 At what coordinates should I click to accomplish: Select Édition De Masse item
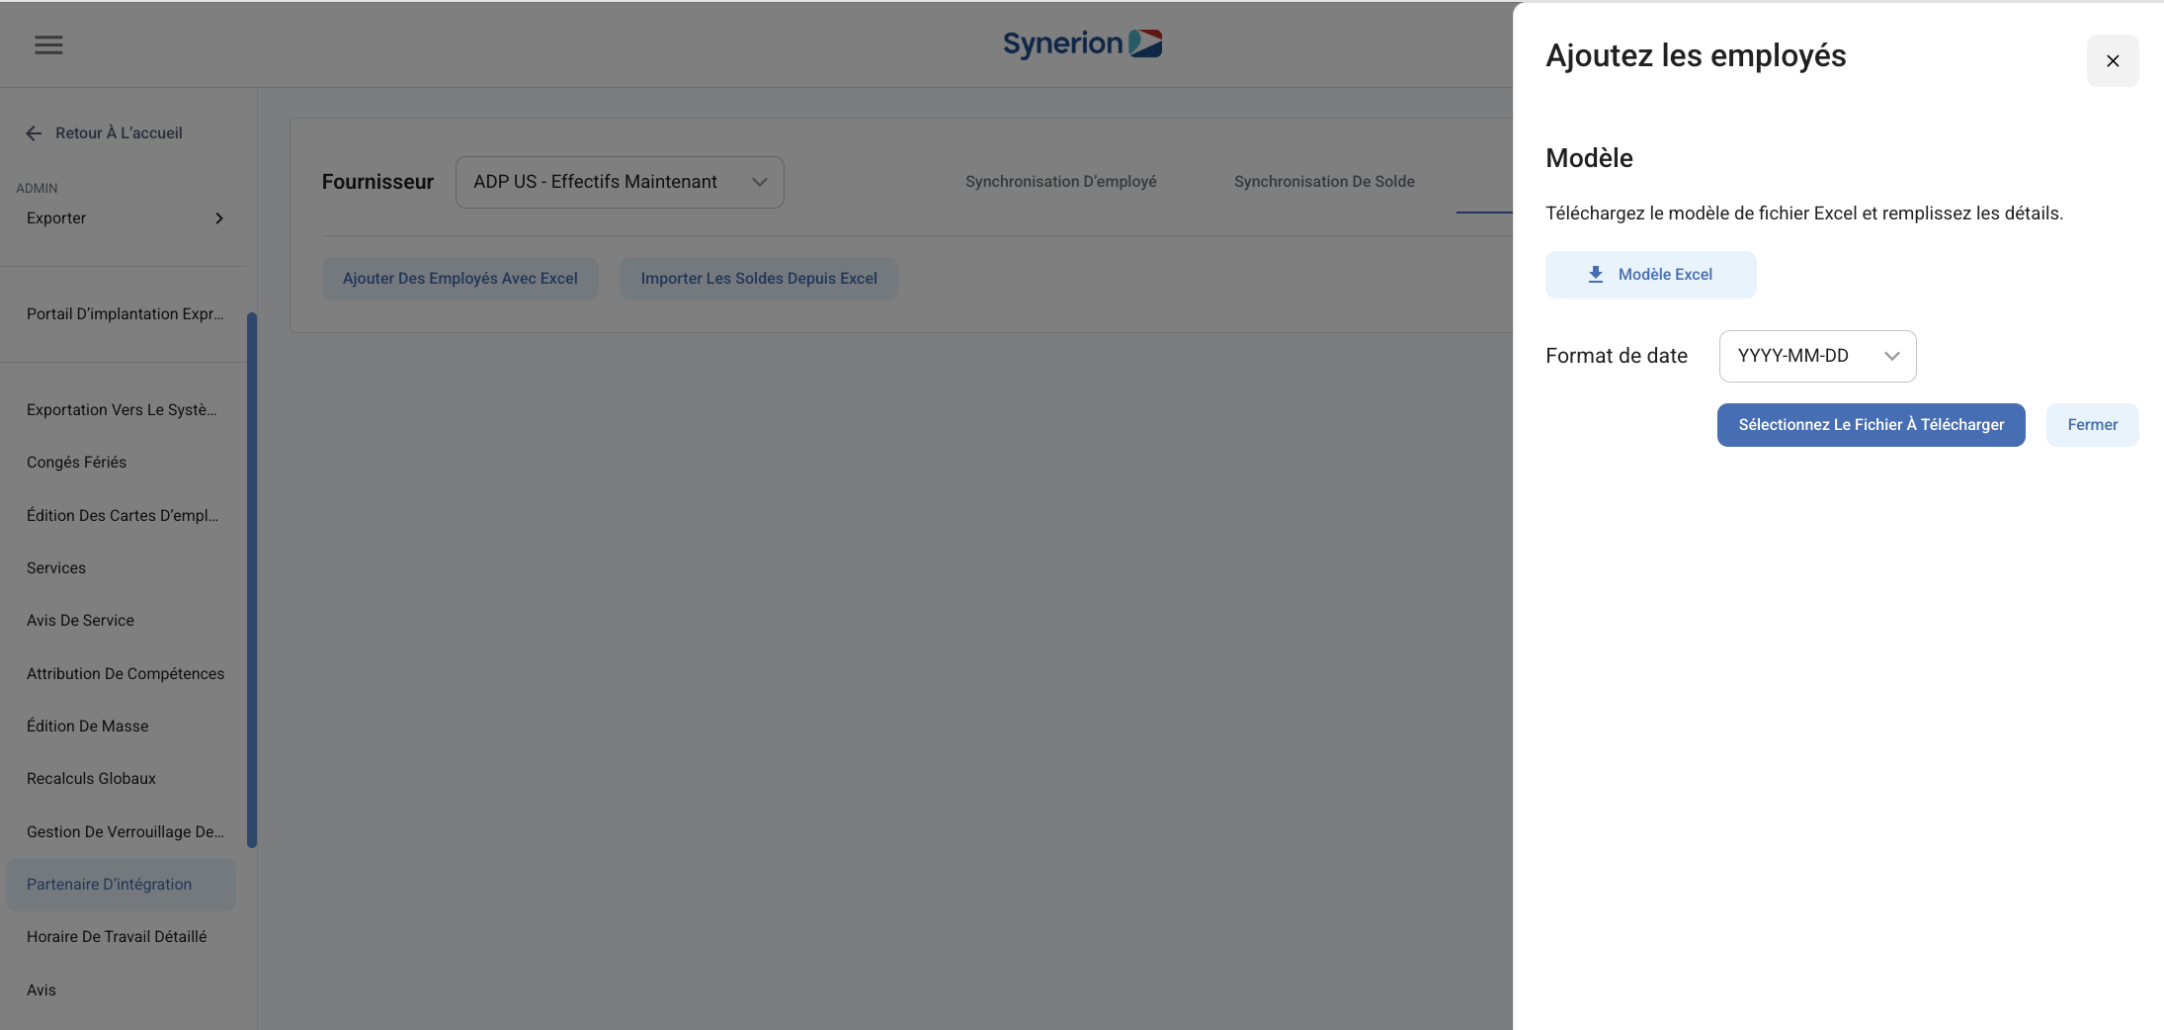point(87,727)
